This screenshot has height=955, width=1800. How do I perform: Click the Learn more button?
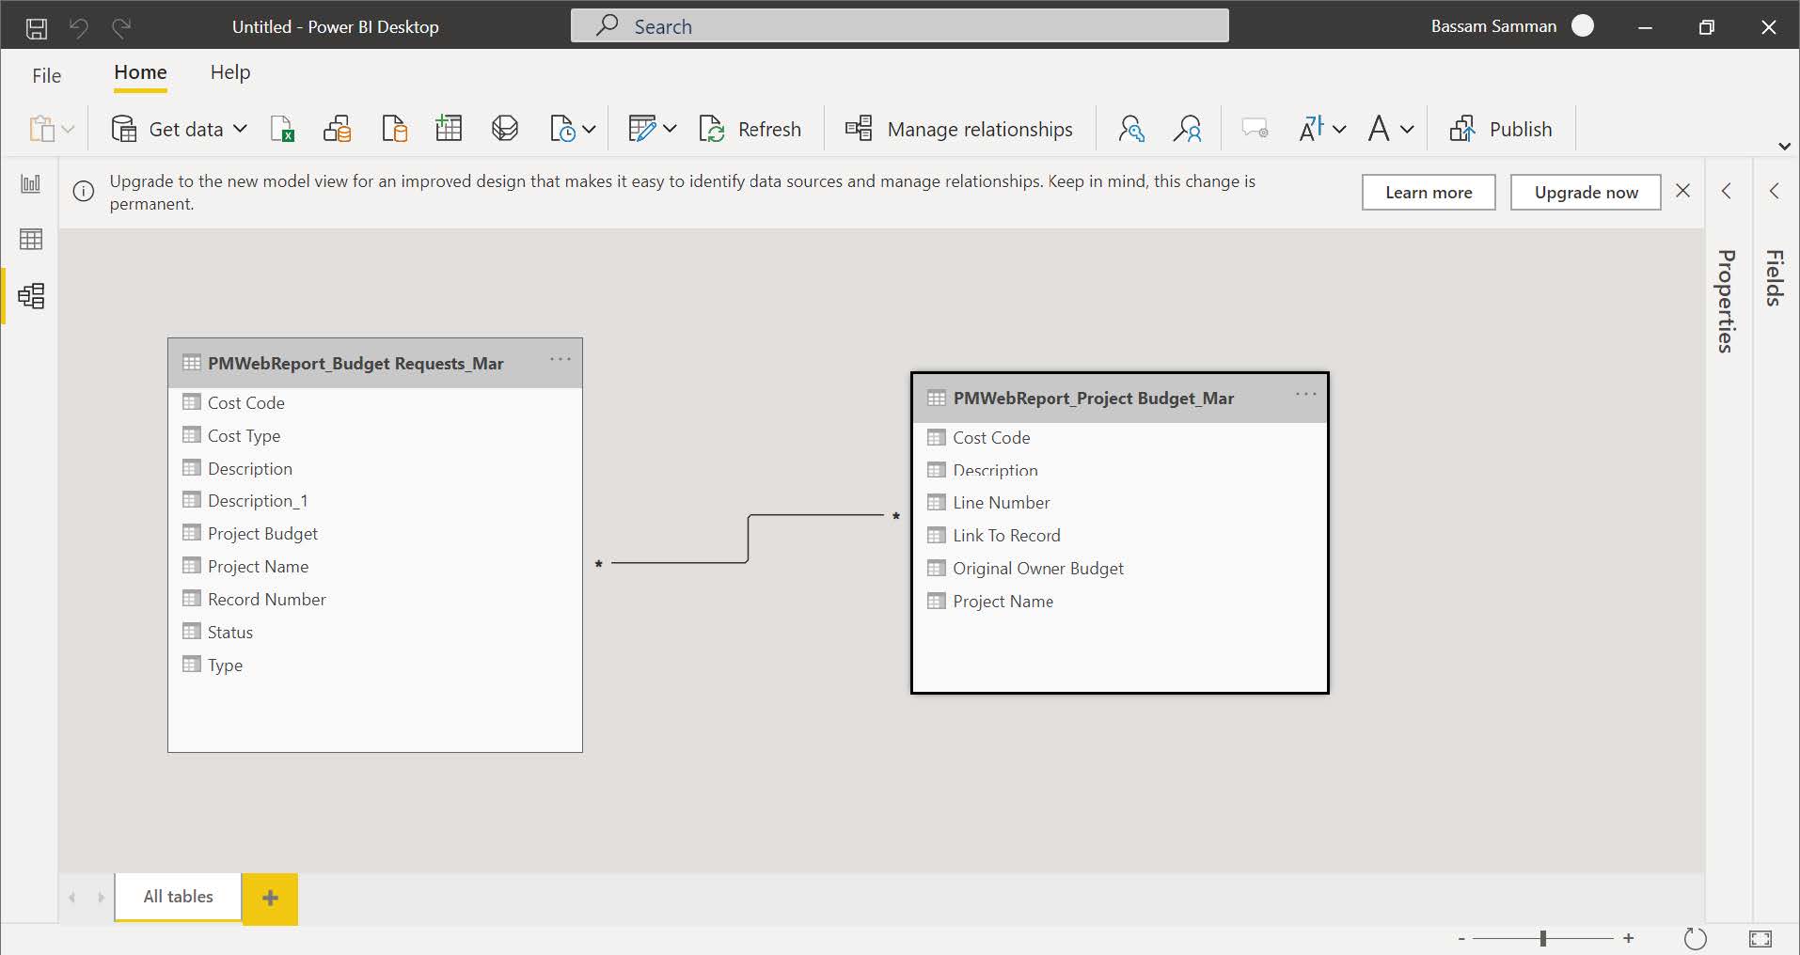(1429, 192)
